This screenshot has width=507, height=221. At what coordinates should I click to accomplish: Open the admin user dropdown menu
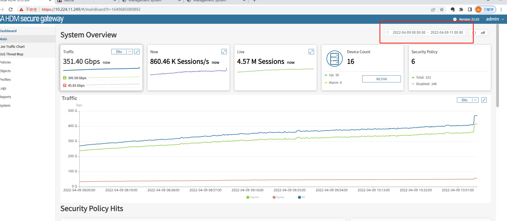click(495, 19)
